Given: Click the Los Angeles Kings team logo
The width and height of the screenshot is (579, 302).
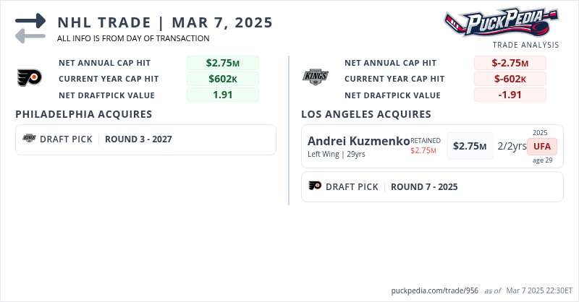Looking at the screenshot, I should pyautogui.click(x=316, y=77).
